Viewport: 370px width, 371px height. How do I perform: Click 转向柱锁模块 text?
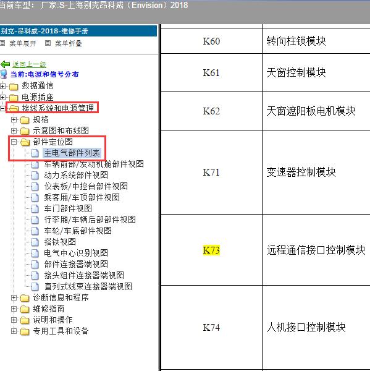click(x=296, y=41)
